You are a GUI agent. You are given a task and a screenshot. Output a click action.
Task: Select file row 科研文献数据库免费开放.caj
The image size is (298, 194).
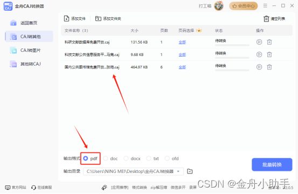point(177,42)
